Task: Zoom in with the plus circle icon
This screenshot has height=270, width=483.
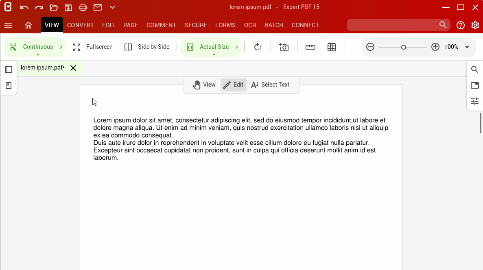Action: (x=435, y=47)
